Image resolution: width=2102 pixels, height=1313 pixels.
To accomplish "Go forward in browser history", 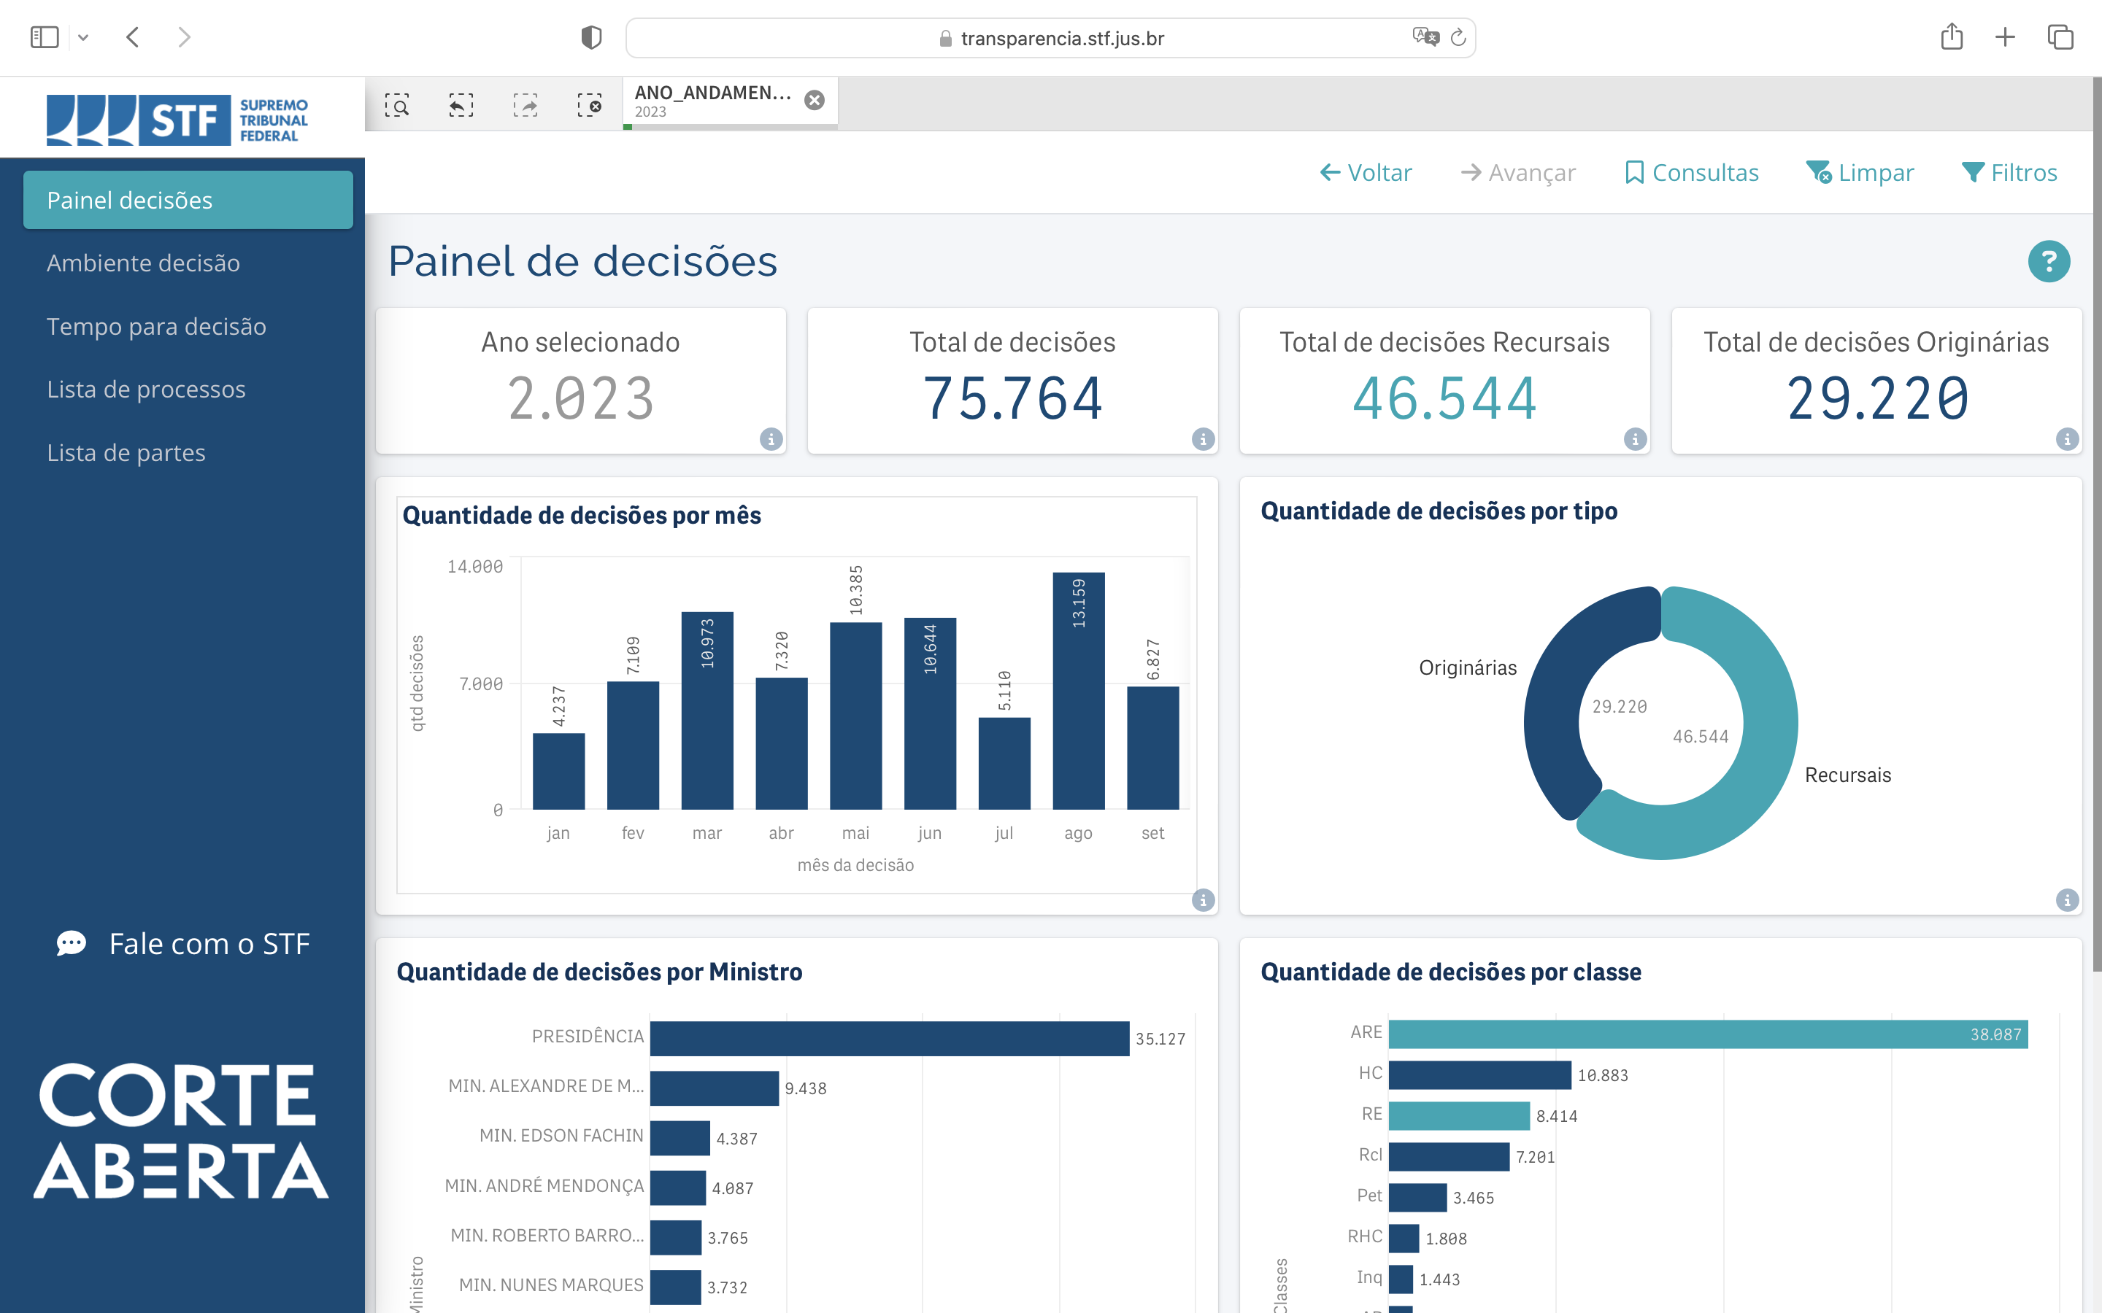I will [x=184, y=37].
